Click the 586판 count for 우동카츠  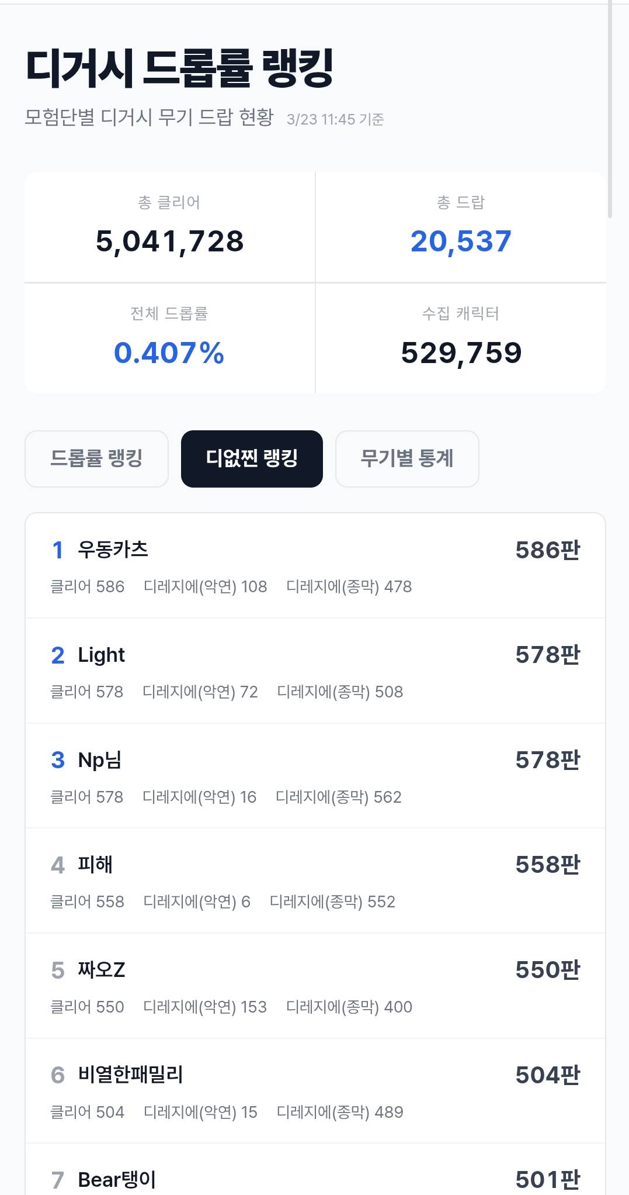[547, 550]
